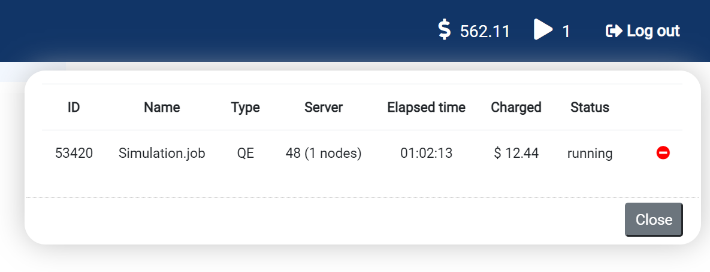Viewport: 710px width, 272px height.
Task: Click the ID column header
Action: 74,108
